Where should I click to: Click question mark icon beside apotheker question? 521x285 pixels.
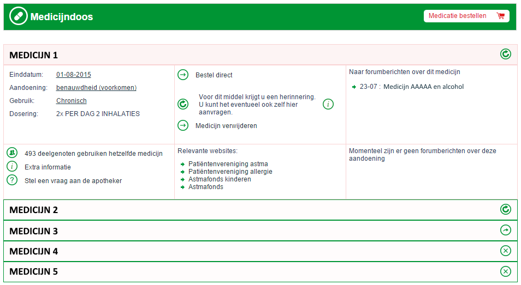[13, 180]
